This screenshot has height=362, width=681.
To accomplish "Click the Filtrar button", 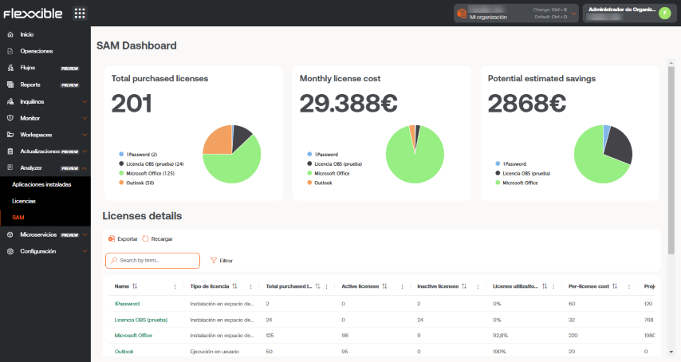I will point(222,261).
